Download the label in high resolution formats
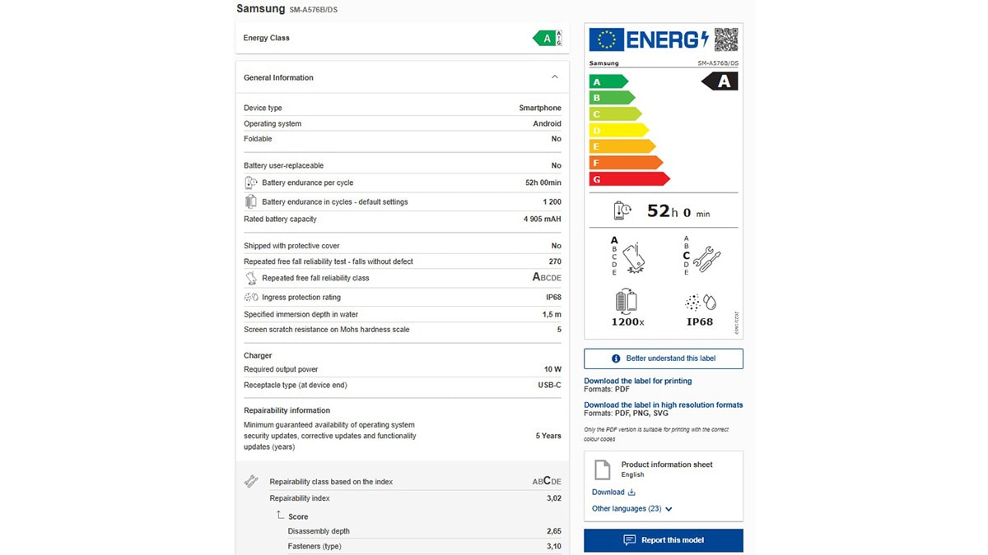The width and height of the screenshot is (988, 555). [663, 405]
